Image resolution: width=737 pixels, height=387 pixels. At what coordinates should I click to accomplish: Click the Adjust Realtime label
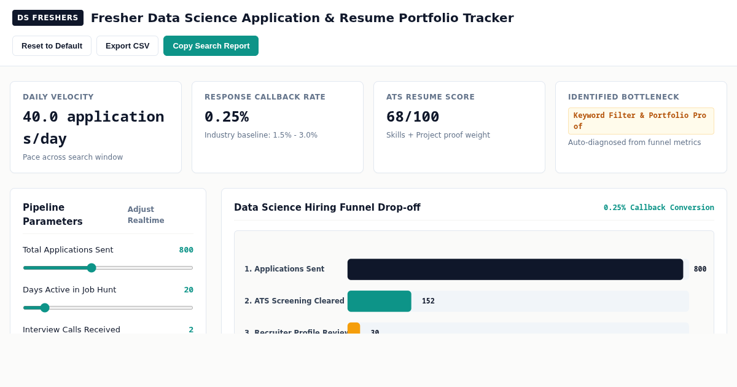point(146,215)
